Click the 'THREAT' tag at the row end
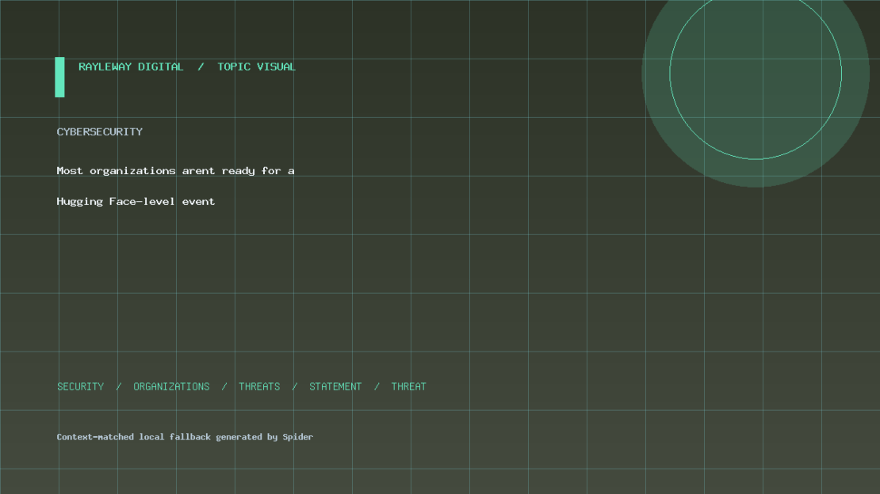The image size is (880, 494). (x=408, y=387)
